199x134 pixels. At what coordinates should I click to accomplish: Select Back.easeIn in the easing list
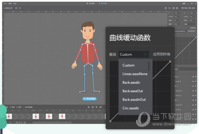(131, 83)
